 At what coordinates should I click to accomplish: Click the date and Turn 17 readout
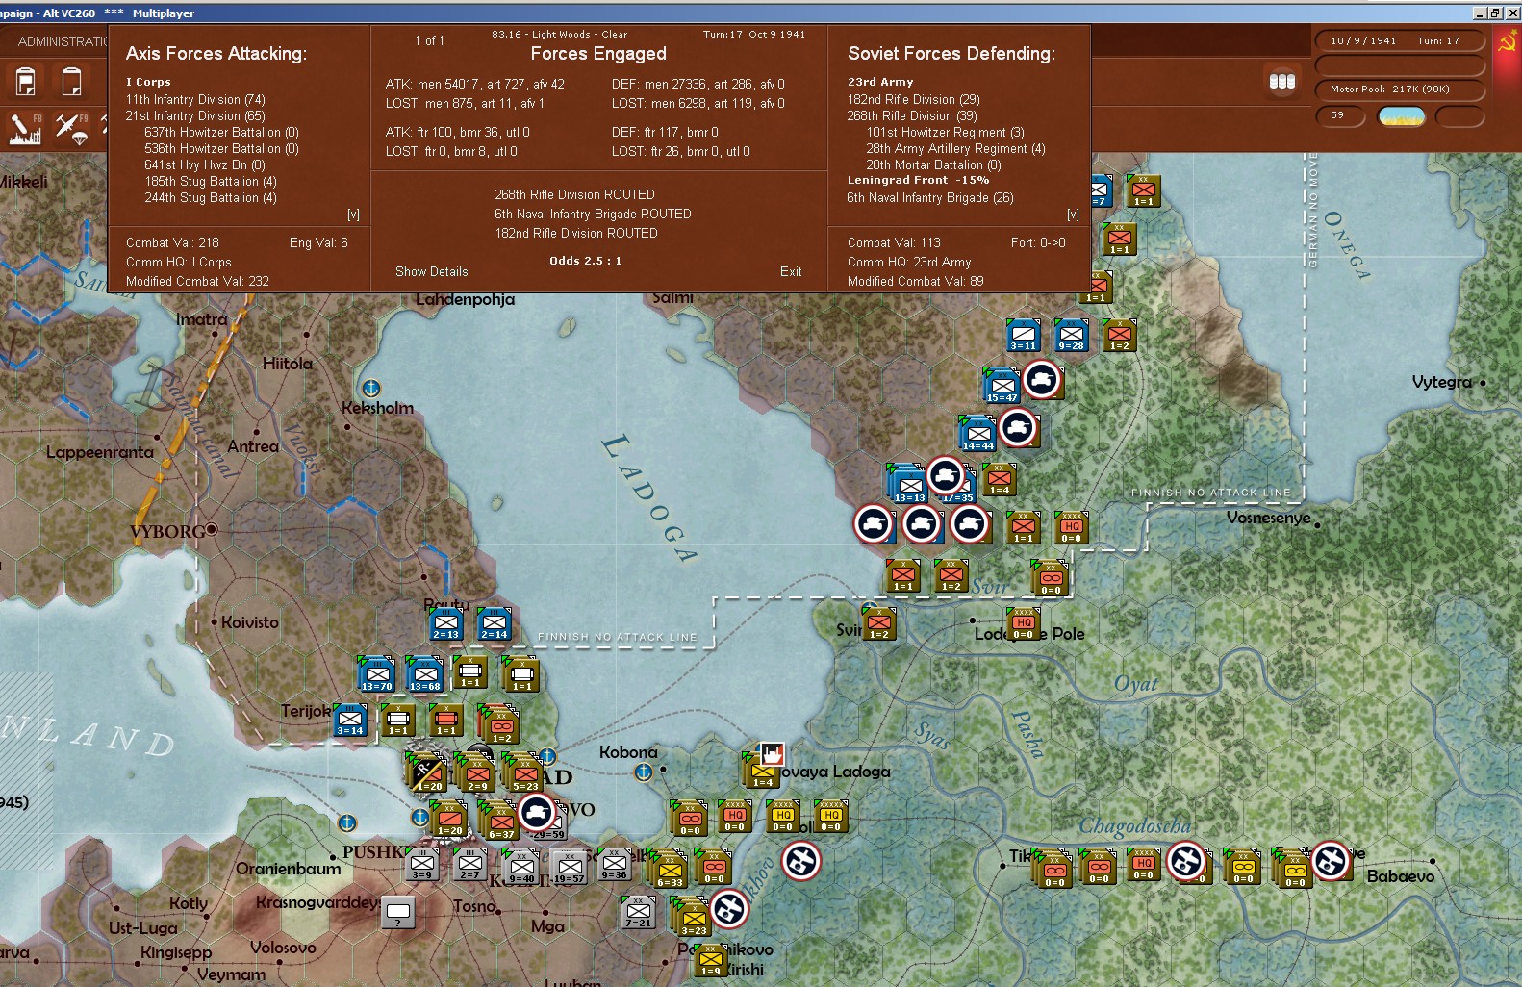coord(1400,41)
